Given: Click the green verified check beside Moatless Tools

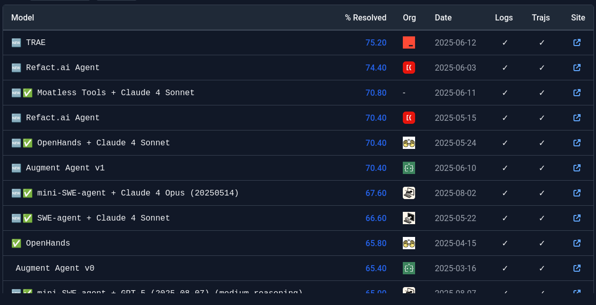Looking at the screenshot, I should point(27,93).
